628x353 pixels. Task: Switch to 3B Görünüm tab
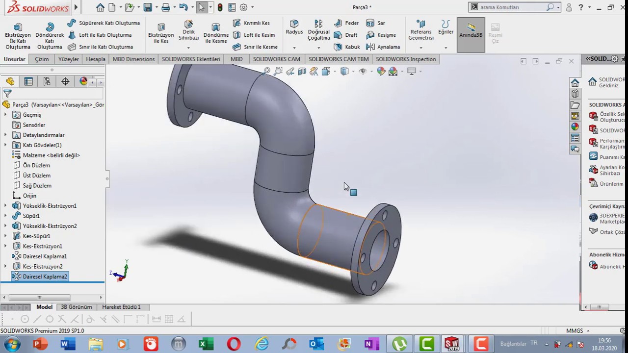point(76,307)
